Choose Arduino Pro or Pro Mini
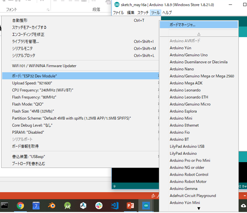247x213 pixels. click(x=199, y=160)
